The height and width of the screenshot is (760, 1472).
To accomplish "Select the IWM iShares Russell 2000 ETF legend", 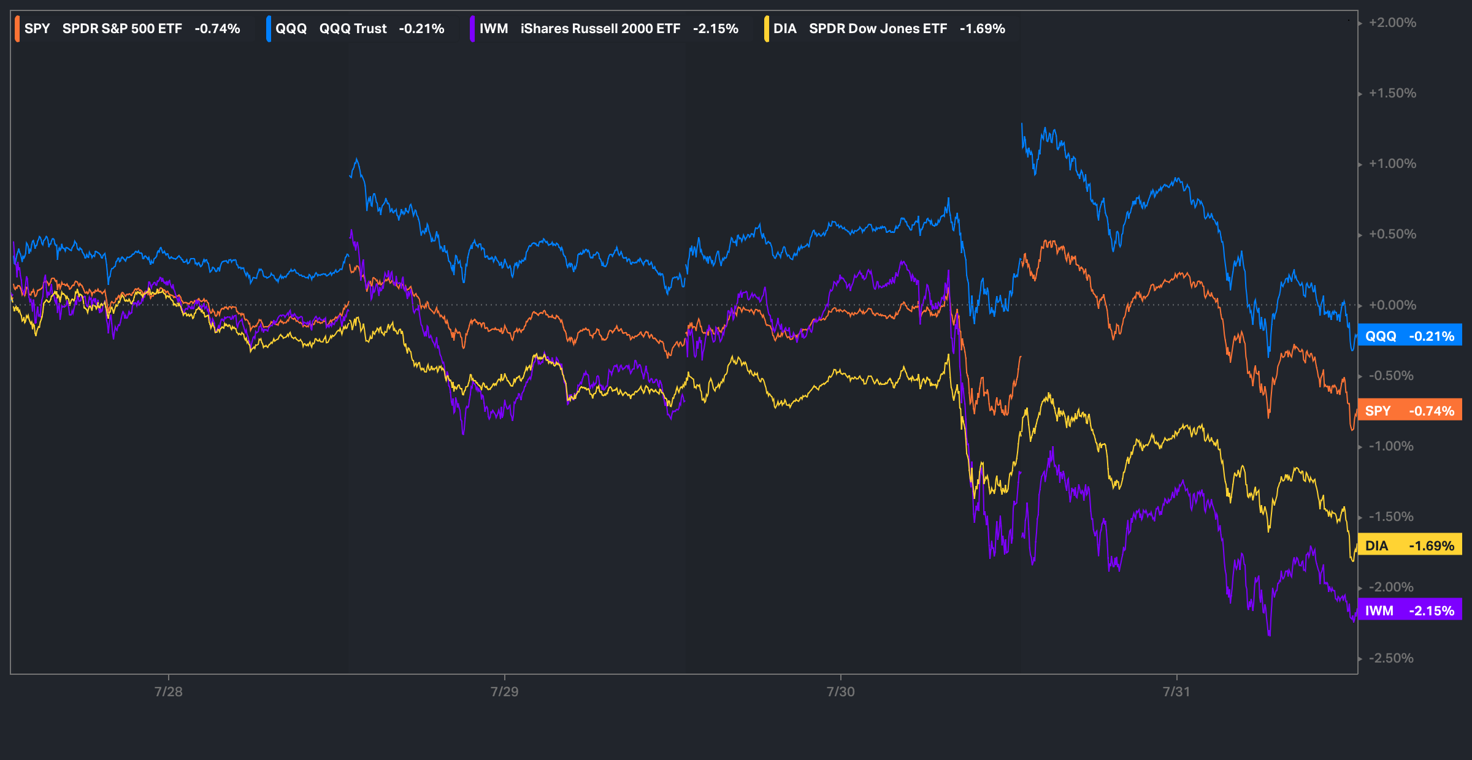I will point(608,29).
